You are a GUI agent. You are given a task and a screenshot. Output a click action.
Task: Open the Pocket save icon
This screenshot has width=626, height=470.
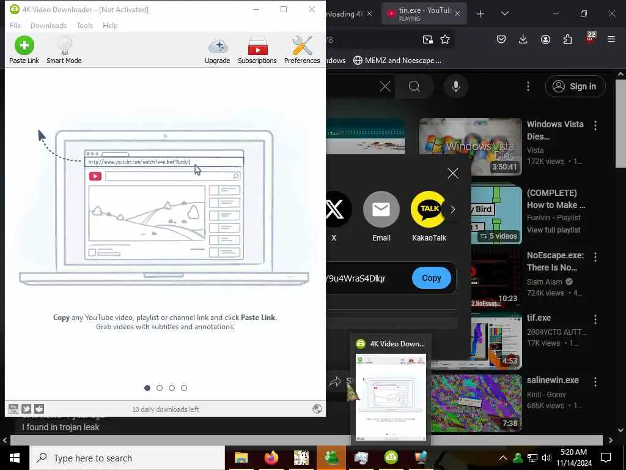[x=501, y=39]
